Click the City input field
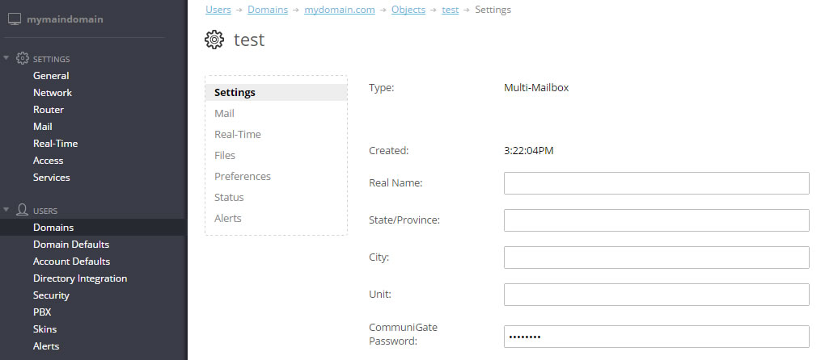The width and height of the screenshot is (825, 360). pos(656,257)
